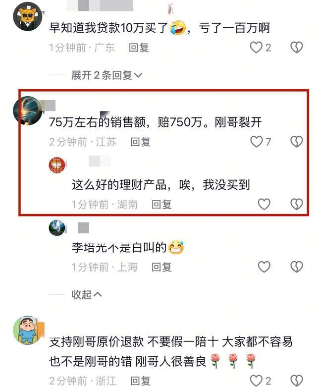Expand 展开2条回复 replies
The image size is (317, 387).
click(106, 75)
